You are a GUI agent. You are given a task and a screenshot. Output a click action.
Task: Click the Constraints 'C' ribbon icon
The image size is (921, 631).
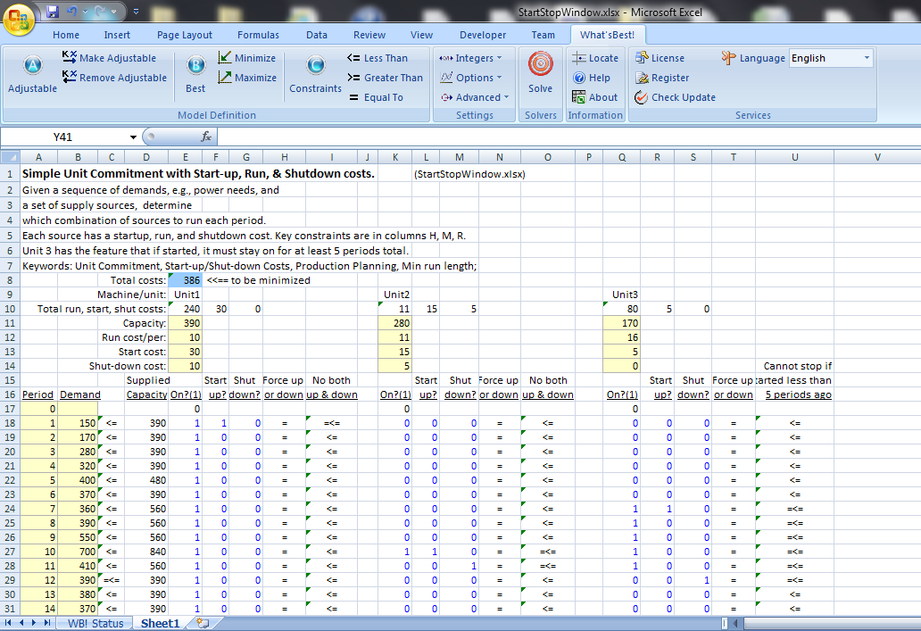(x=315, y=65)
